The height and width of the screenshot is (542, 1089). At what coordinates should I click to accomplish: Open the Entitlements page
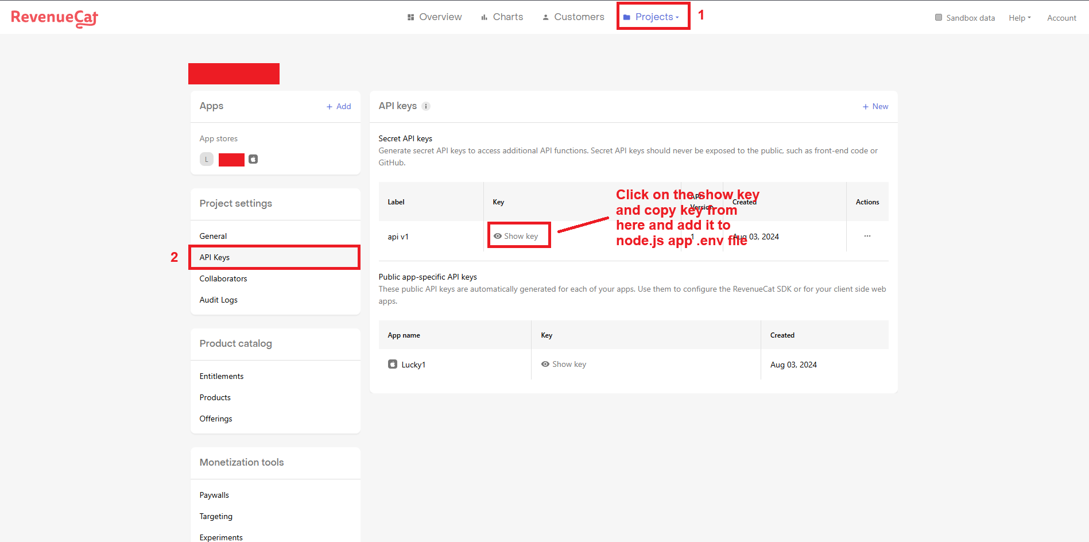tap(222, 376)
